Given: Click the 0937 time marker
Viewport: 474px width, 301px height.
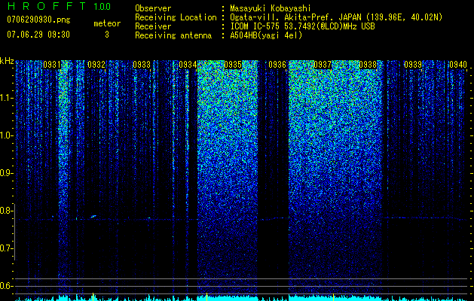Looking at the screenshot, I should [x=323, y=65].
